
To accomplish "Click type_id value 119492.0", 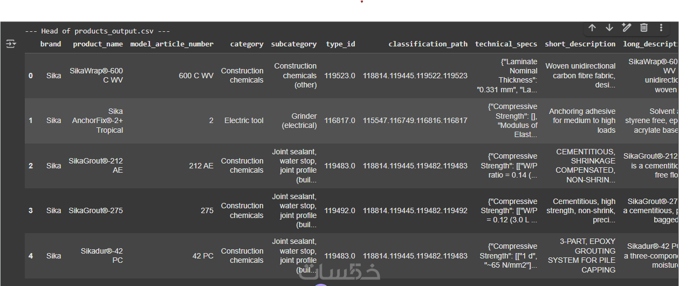I will point(340,210).
